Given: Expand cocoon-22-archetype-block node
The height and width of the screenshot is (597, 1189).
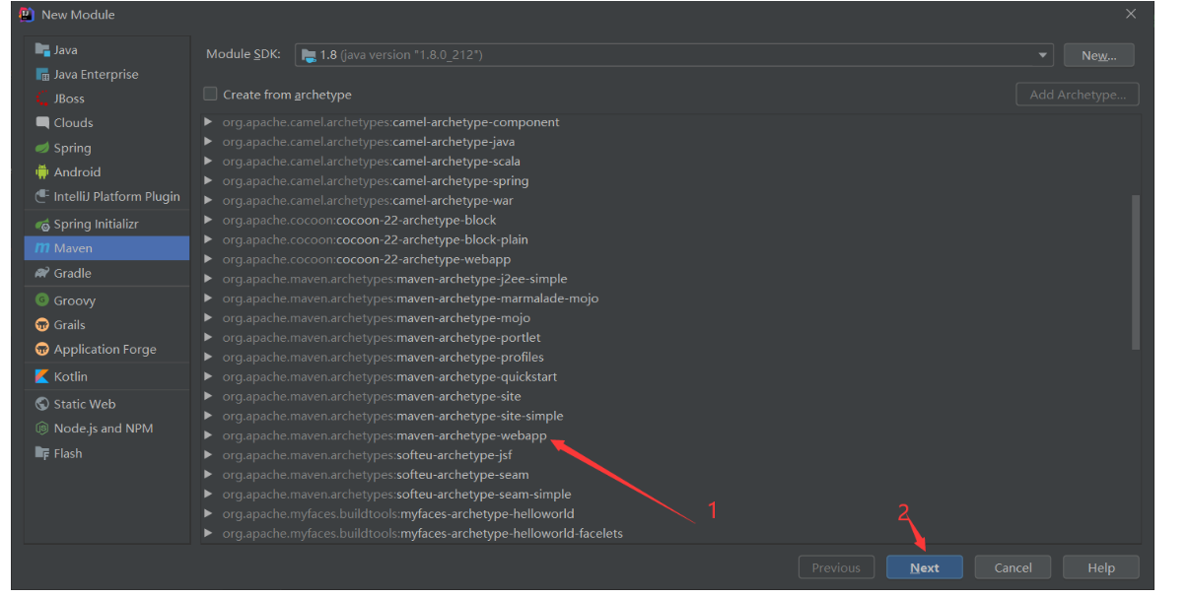Looking at the screenshot, I should 208,220.
